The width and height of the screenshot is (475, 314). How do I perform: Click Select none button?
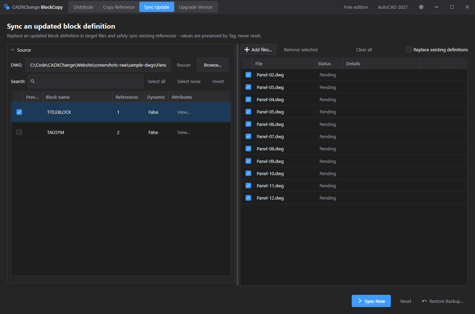pos(189,81)
